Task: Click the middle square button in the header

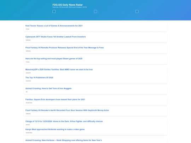Action: pos(95,11)
